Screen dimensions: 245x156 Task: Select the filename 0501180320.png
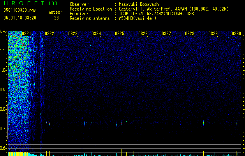coord(20,10)
